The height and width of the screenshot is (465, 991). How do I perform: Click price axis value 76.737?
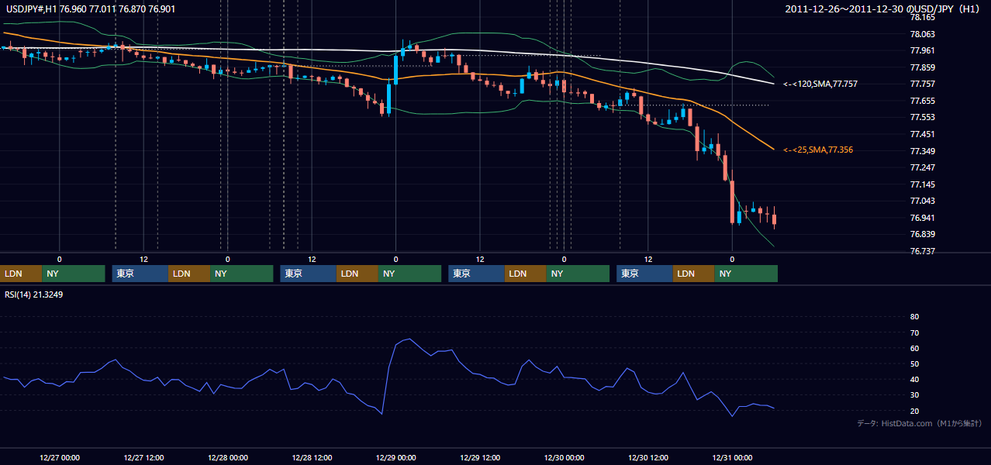pyautogui.click(x=922, y=251)
